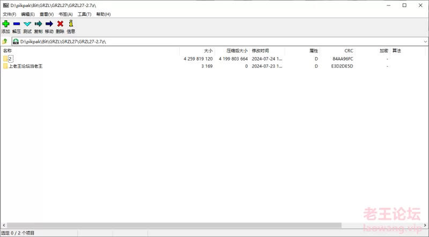This screenshot has height=237, width=429.
Task: Click CRC value 84AA96FC
Action: click(343, 59)
